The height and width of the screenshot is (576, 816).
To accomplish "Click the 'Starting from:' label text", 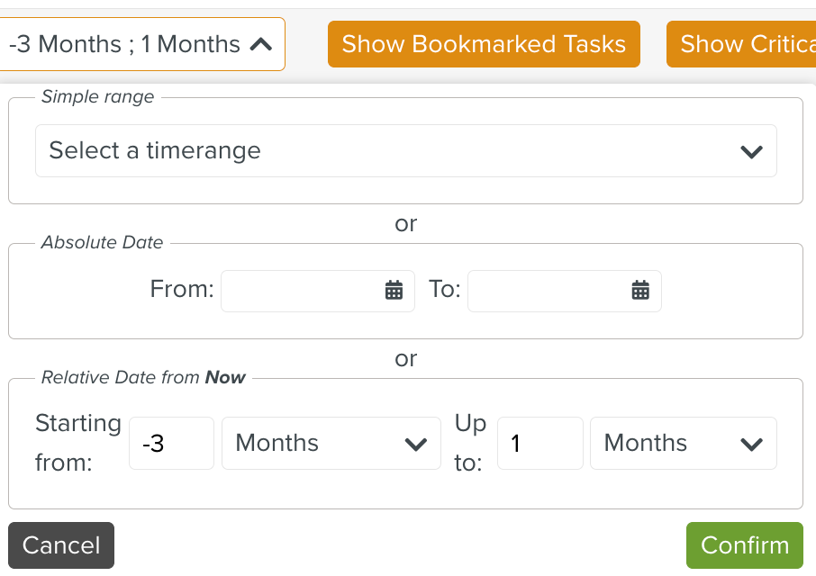I will (77, 443).
